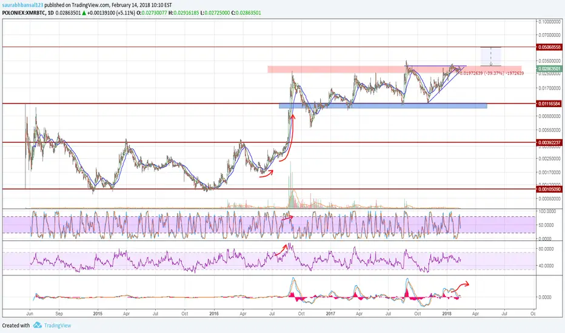Select the light blue price range measure box

[491, 56]
